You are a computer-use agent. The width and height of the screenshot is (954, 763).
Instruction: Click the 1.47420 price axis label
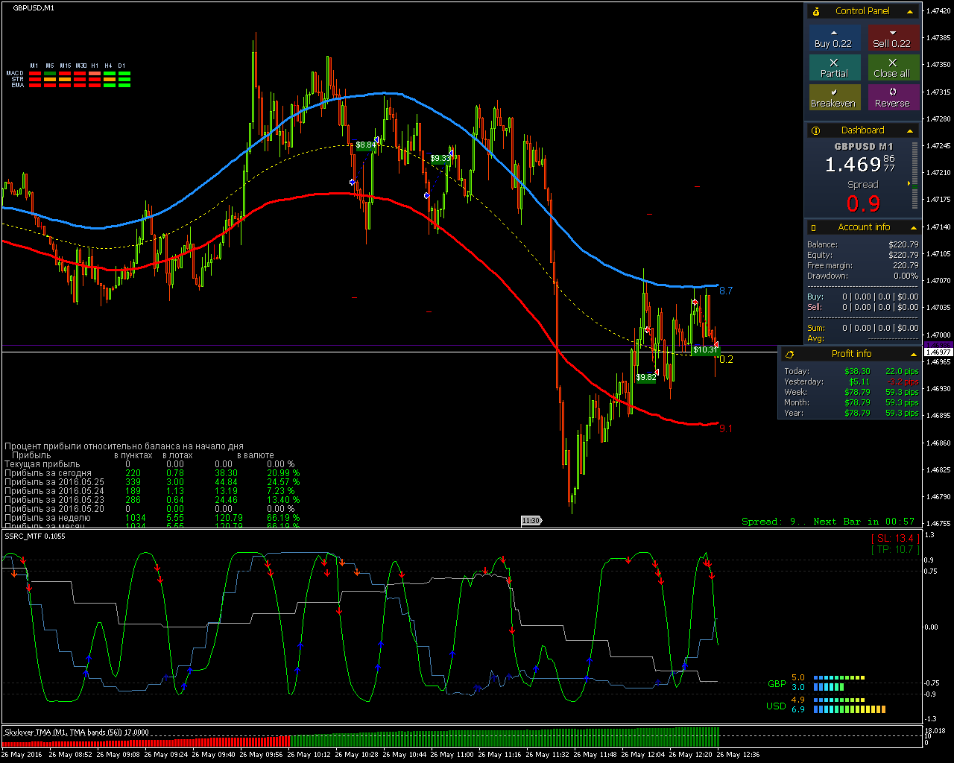coord(938,10)
